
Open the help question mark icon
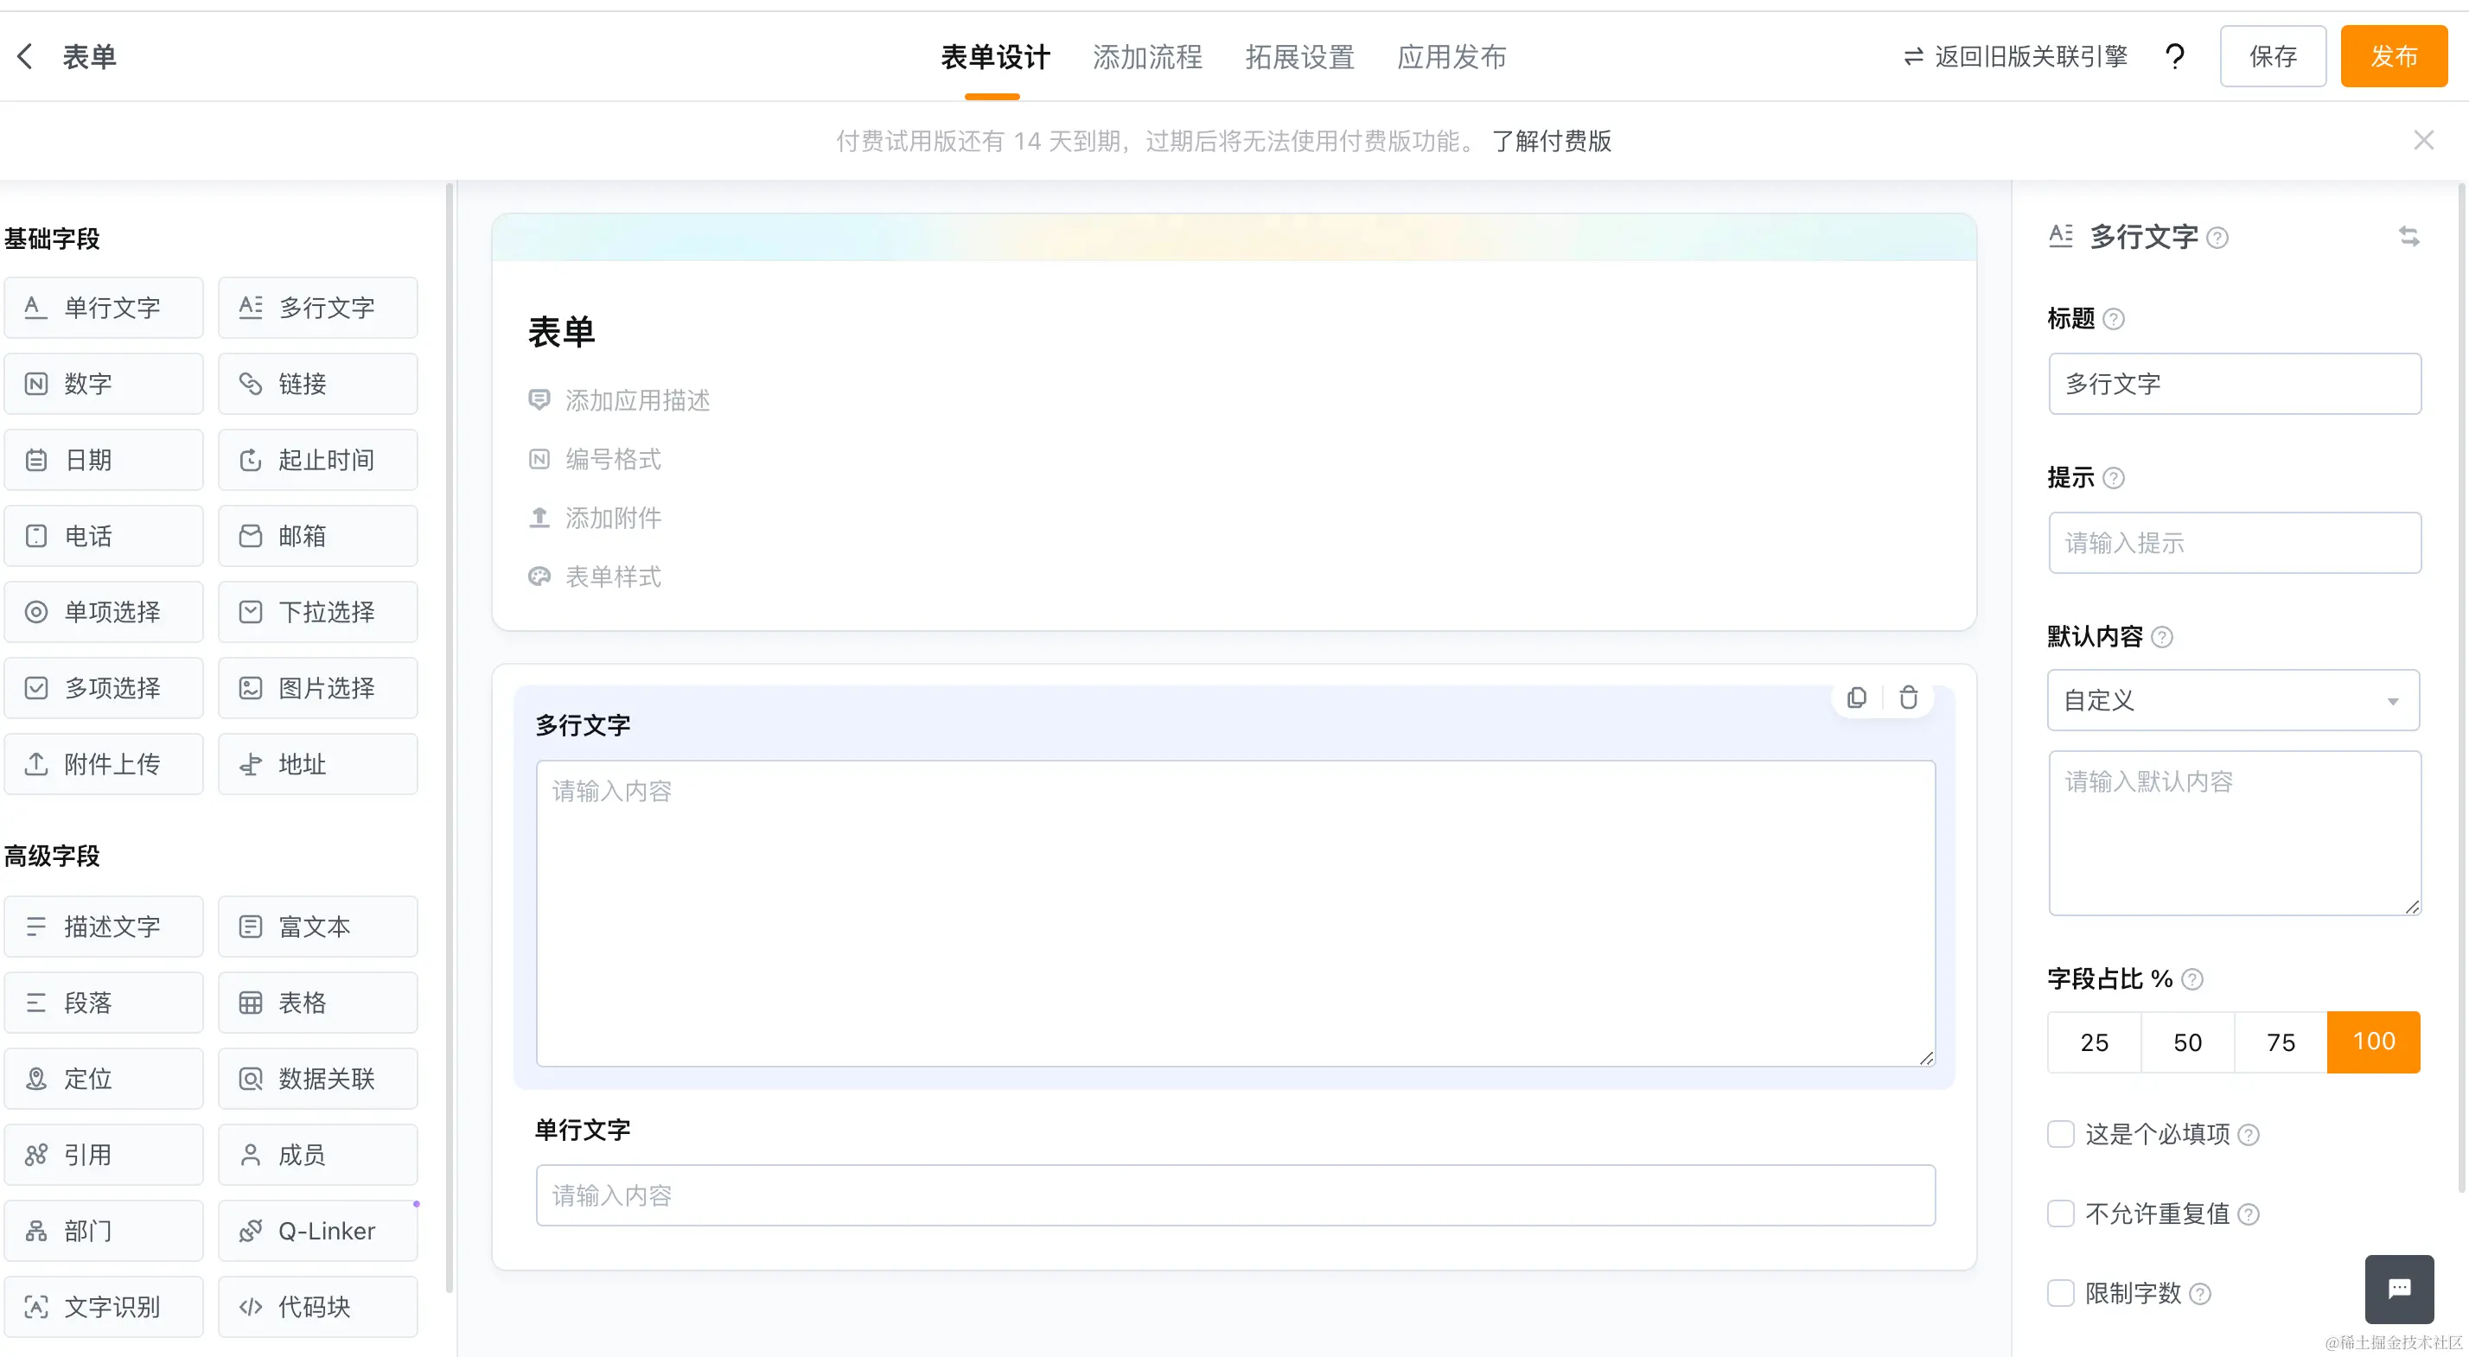pyautogui.click(x=2175, y=56)
